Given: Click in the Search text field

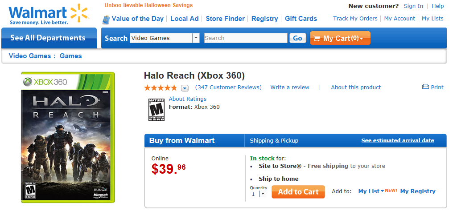Looking at the screenshot, I should coord(246,38).
